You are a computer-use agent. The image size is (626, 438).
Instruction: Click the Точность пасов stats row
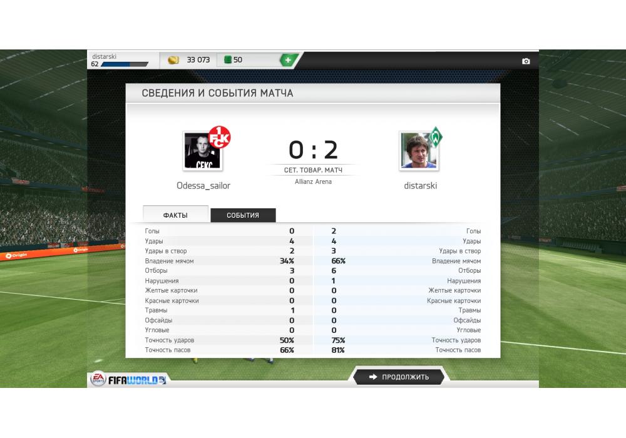tap(313, 350)
